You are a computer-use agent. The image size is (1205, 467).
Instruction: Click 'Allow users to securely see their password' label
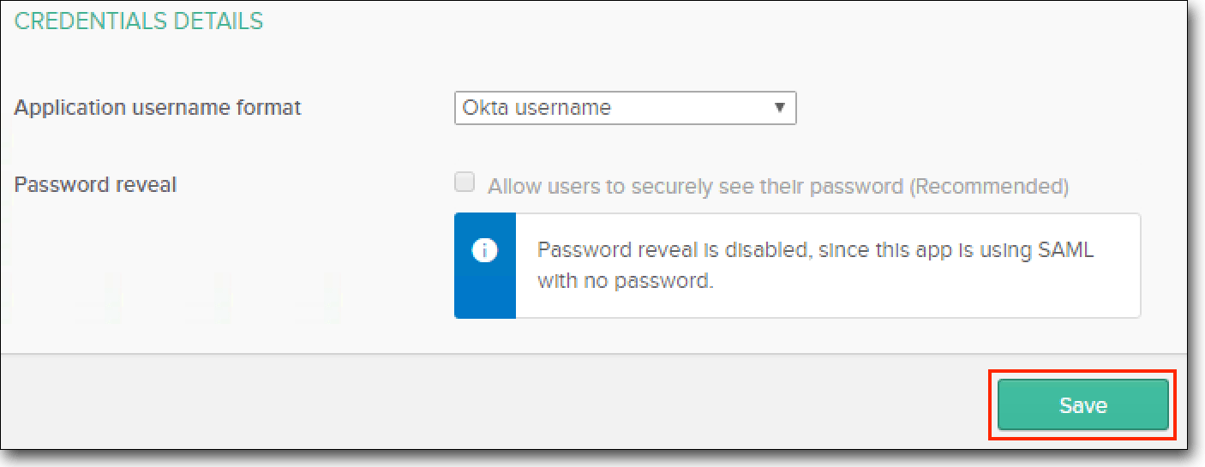click(695, 186)
